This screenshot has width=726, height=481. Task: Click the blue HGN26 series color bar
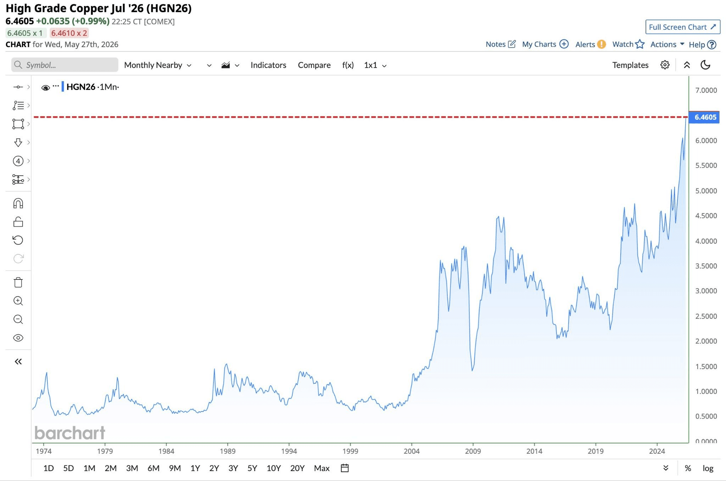pyautogui.click(x=63, y=87)
